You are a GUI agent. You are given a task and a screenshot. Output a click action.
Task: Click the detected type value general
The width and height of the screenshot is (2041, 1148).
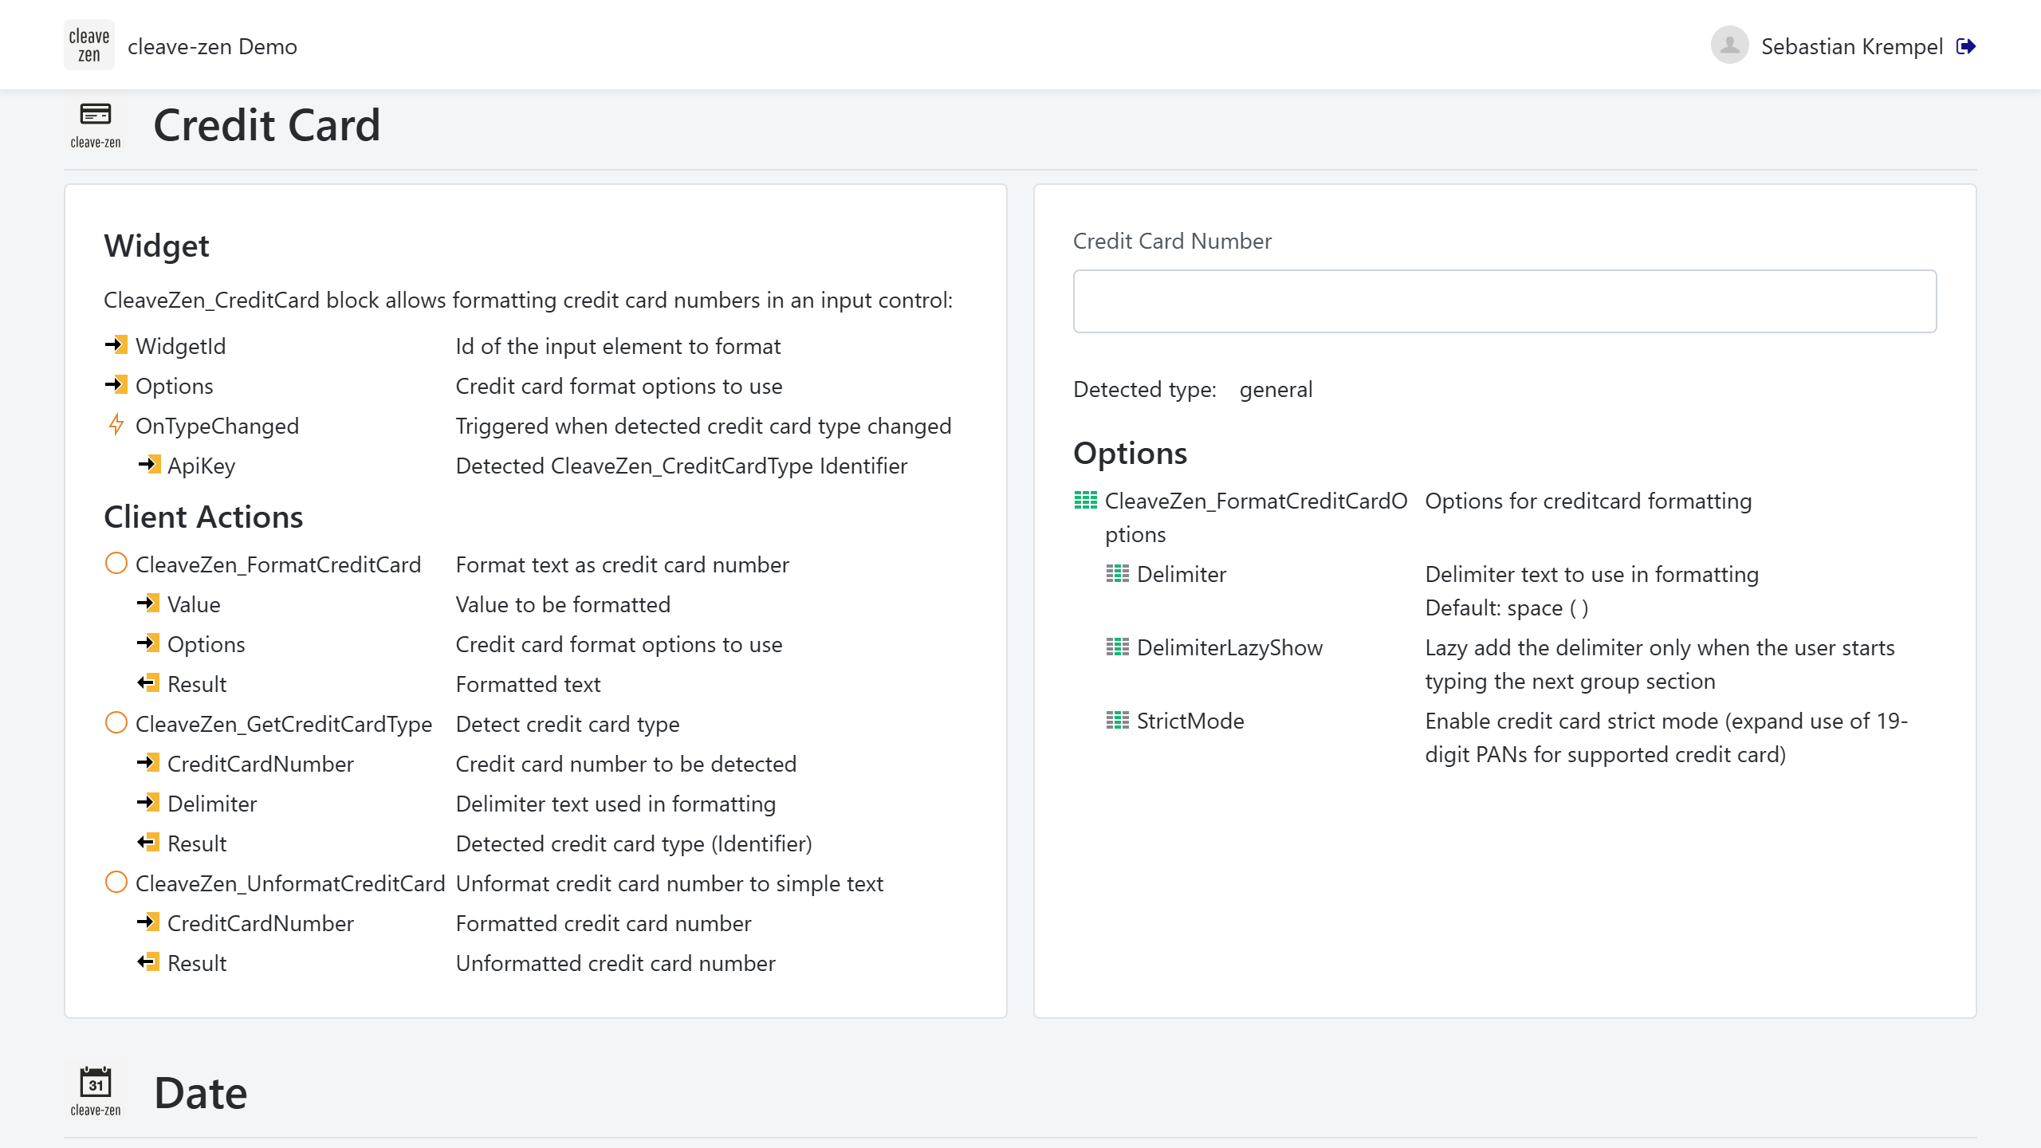(x=1276, y=389)
